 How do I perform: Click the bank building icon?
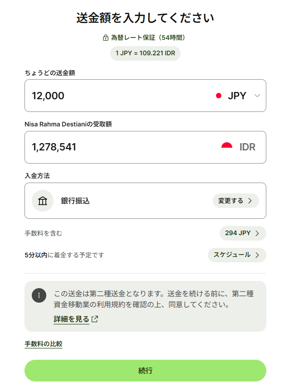click(43, 201)
